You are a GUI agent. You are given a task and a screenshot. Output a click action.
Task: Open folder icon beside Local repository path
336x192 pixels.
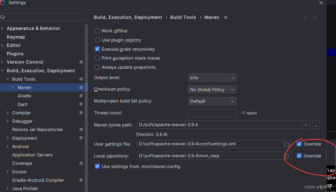(286, 156)
